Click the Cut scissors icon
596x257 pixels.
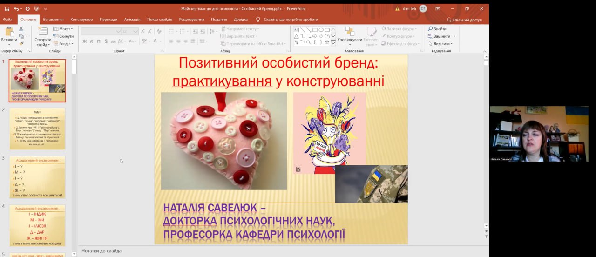(x=21, y=29)
